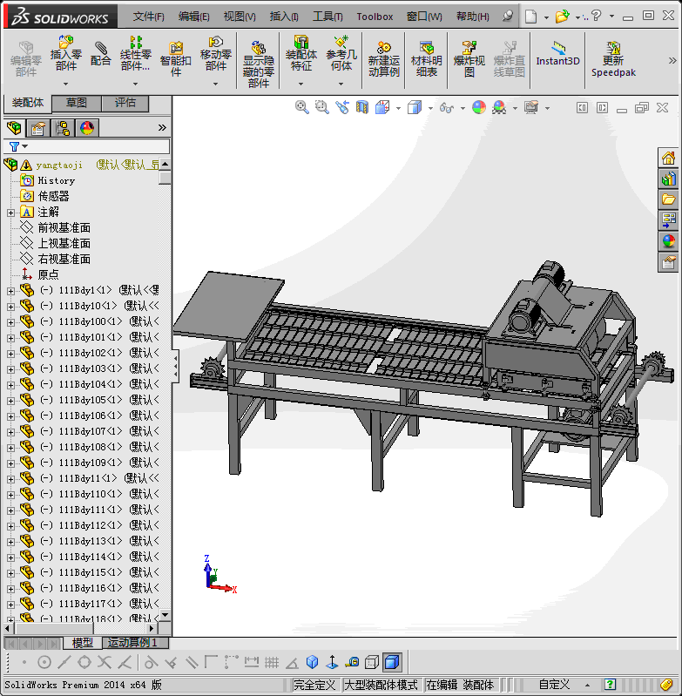682x696 pixels.
Task: Click the filter field in feature tree
Action: (86, 146)
